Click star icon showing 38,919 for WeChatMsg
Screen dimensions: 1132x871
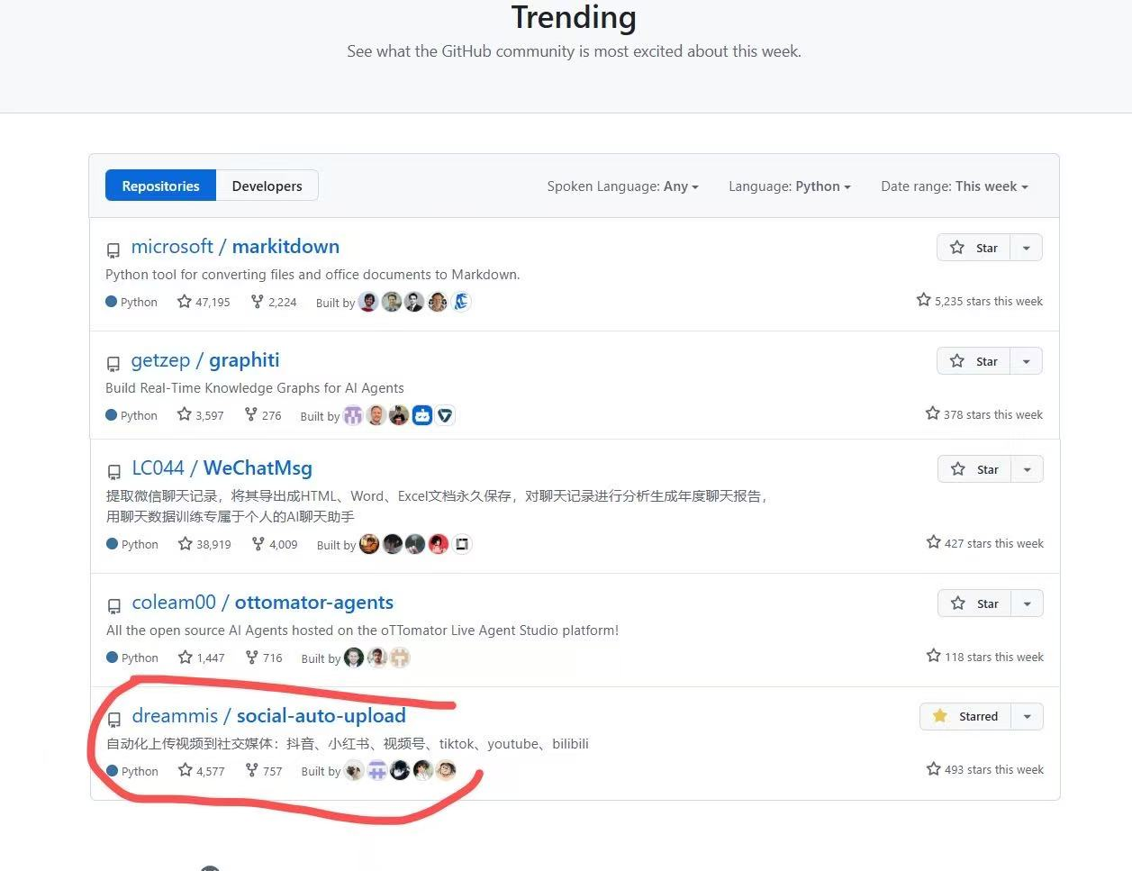[186, 544]
